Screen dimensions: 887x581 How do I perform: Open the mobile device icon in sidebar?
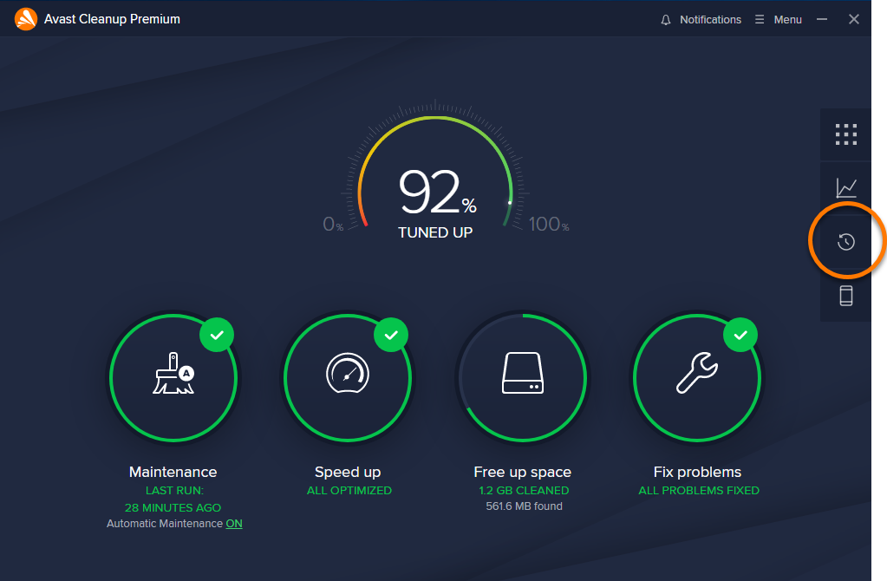coord(845,296)
